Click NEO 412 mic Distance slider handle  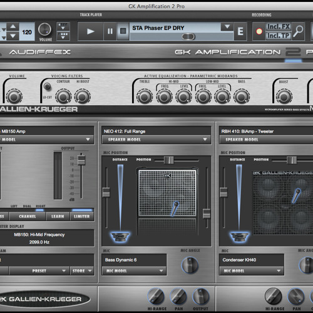click(106, 192)
